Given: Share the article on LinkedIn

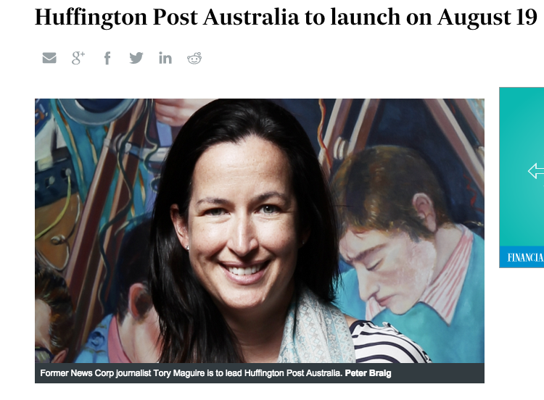Looking at the screenshot, I should (165, 58).
